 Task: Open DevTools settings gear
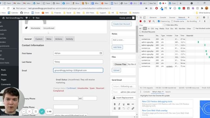[x=204, y=17]
